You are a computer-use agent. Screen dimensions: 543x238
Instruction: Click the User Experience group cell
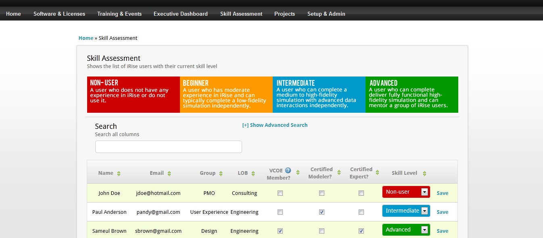(x=209, y=212)
